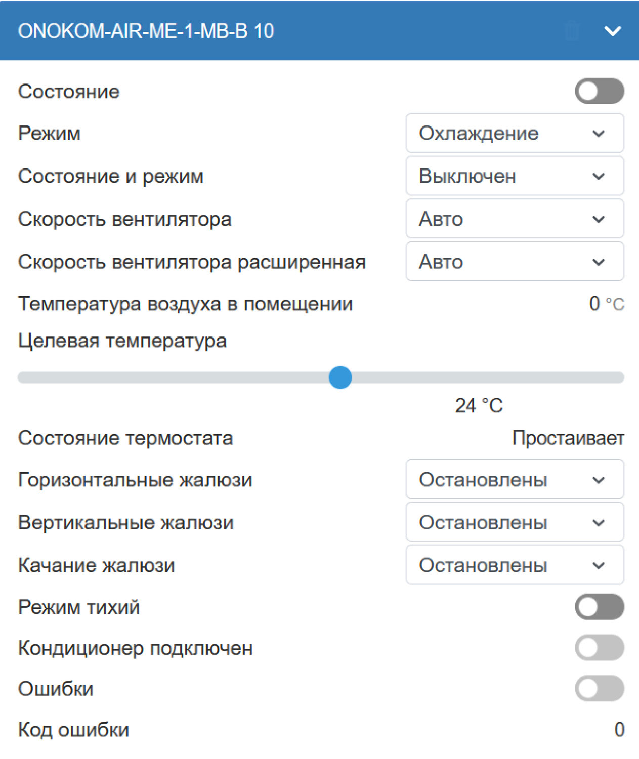
Task: Open Скорость вентилятора расширенная dropdown
Action: click(x=514, y=262)
